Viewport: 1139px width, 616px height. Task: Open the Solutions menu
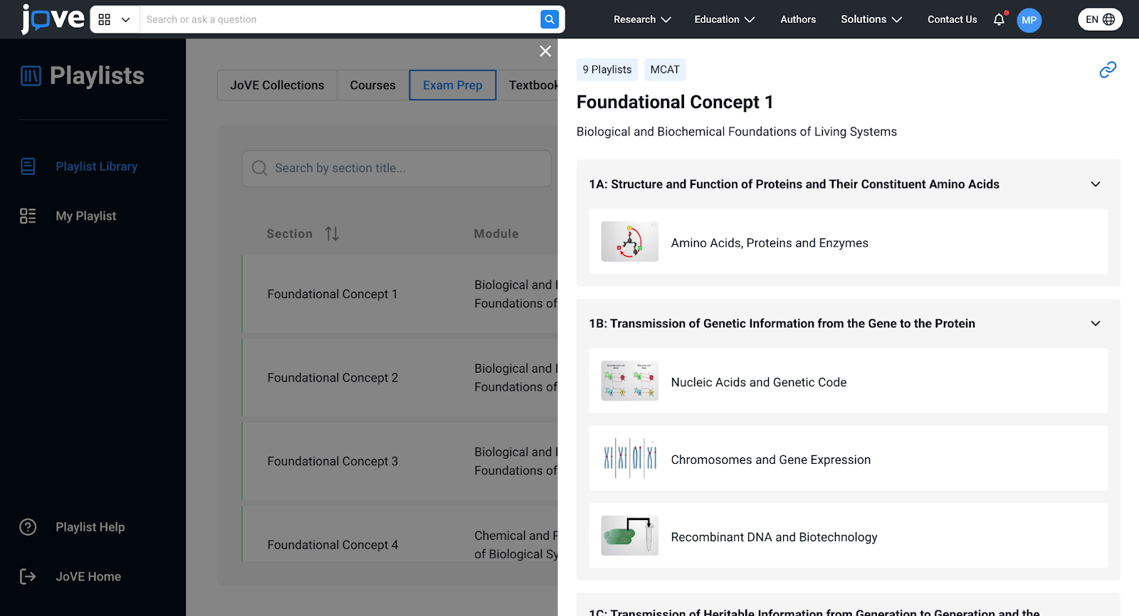point(871,20)
